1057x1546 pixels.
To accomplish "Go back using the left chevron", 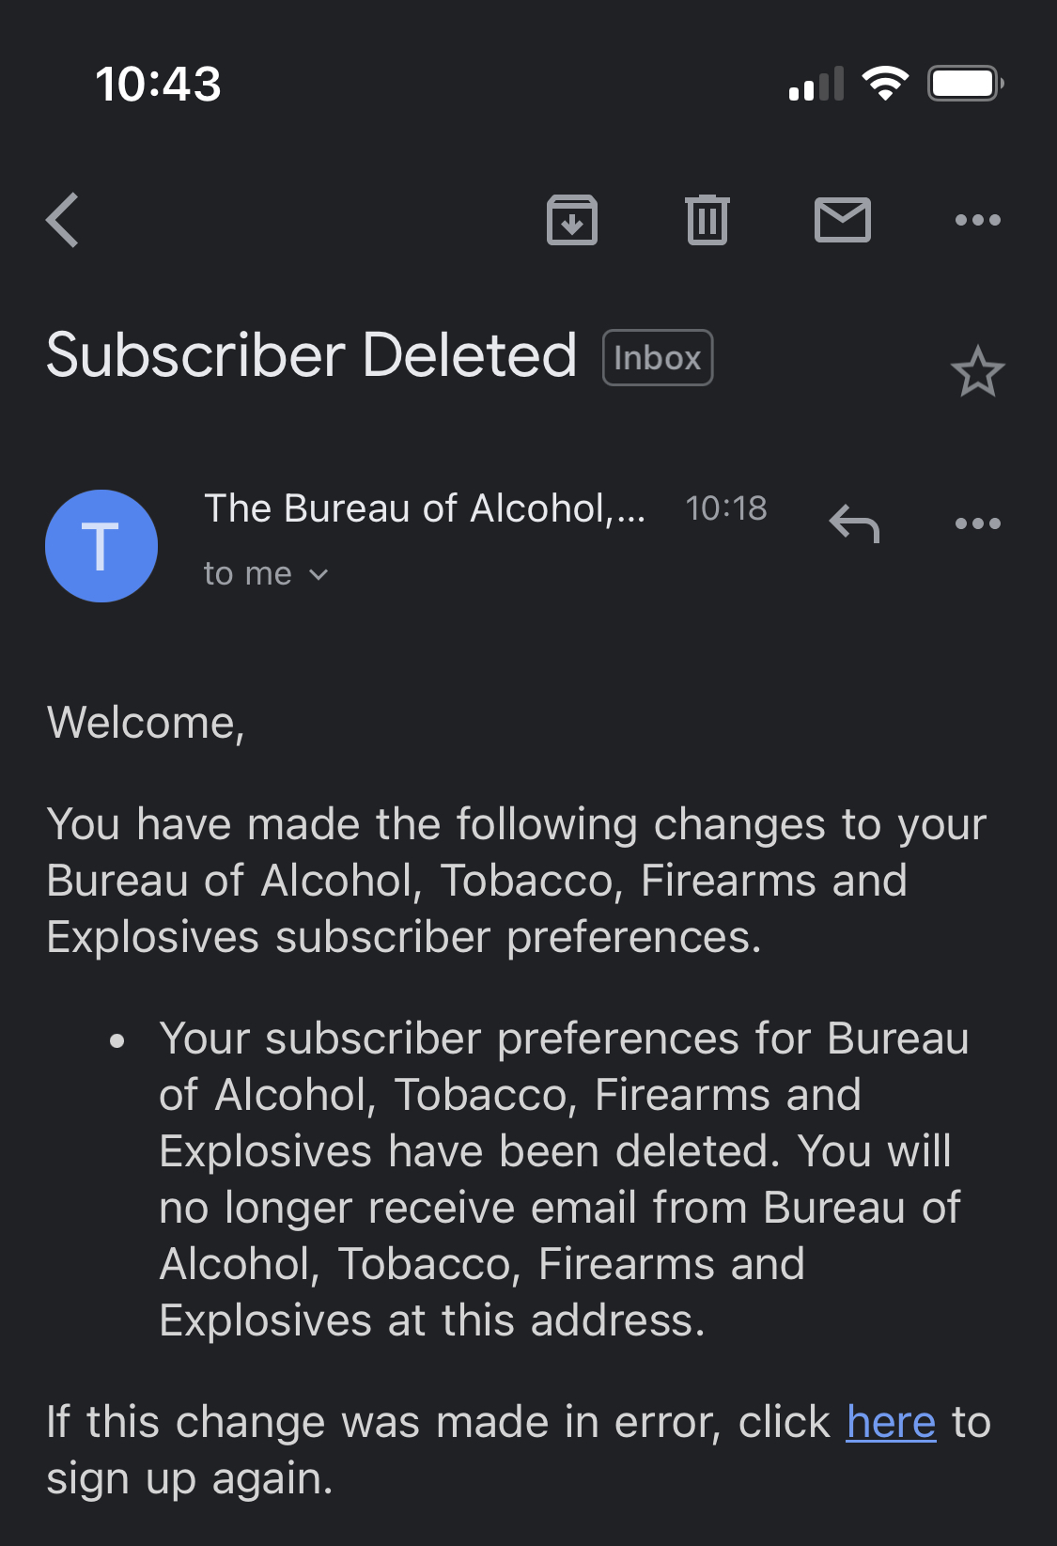I will tap(63, 220).
